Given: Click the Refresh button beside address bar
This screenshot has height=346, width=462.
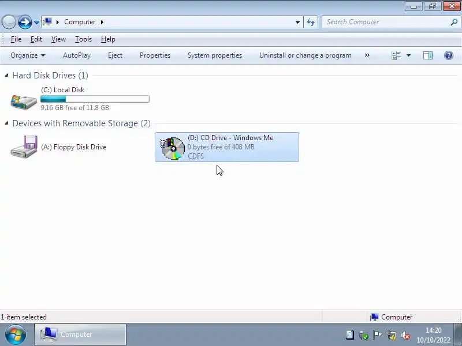Looking at the screenshot, I should [x=311, y=22].
